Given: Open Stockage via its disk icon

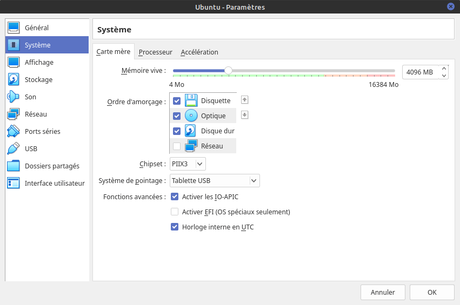Looking at the screenshot, I should [x=14, y=79].
